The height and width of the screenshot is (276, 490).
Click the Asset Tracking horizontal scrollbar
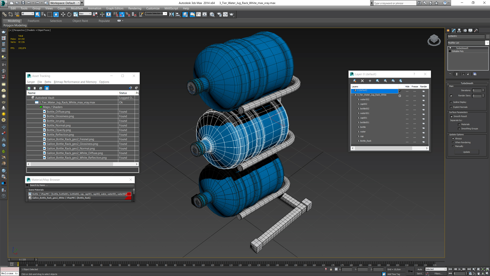83,164
